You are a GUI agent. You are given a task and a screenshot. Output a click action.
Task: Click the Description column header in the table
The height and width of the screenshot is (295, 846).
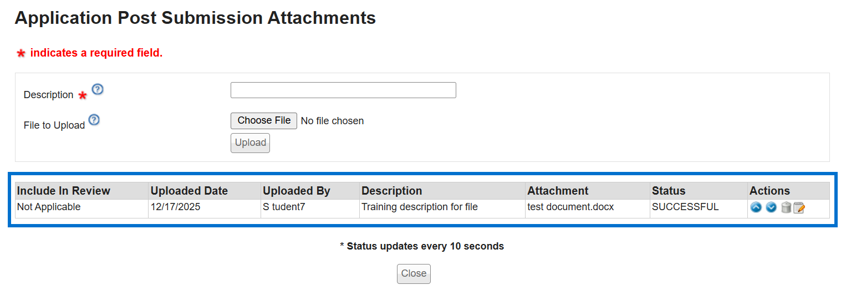tap(392, 191)
